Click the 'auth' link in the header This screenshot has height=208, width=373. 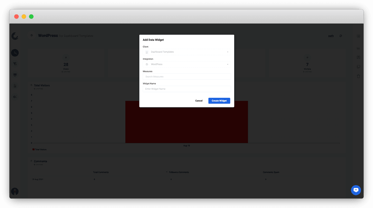[331, 36]
